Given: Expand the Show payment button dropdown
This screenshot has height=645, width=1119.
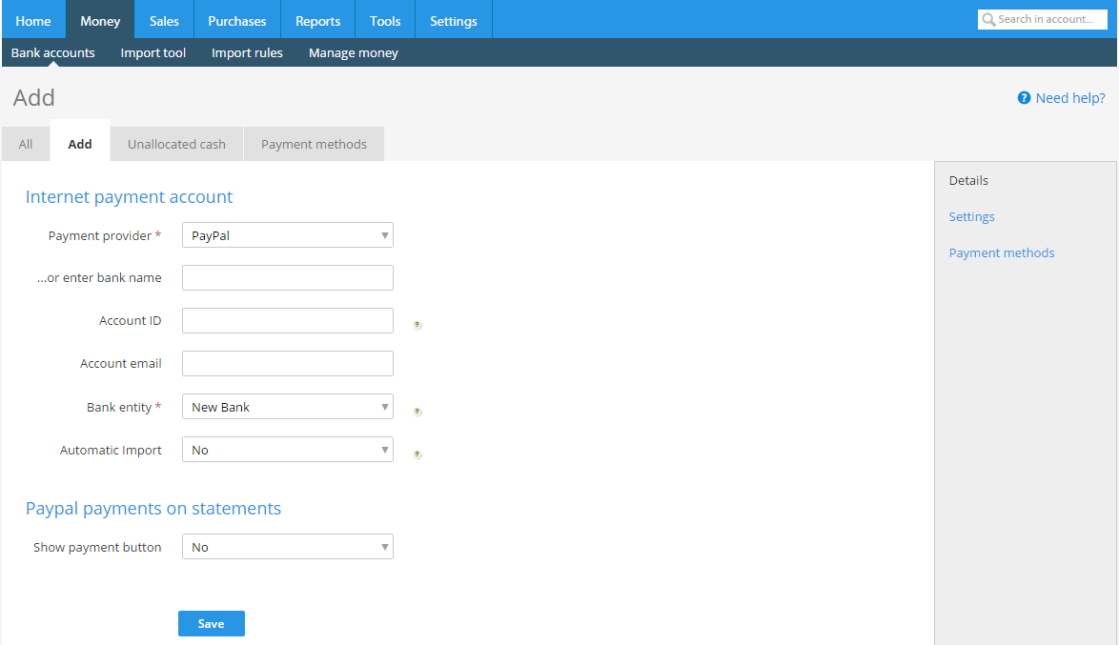Looking at the screenshot, I should click(287, 547).
